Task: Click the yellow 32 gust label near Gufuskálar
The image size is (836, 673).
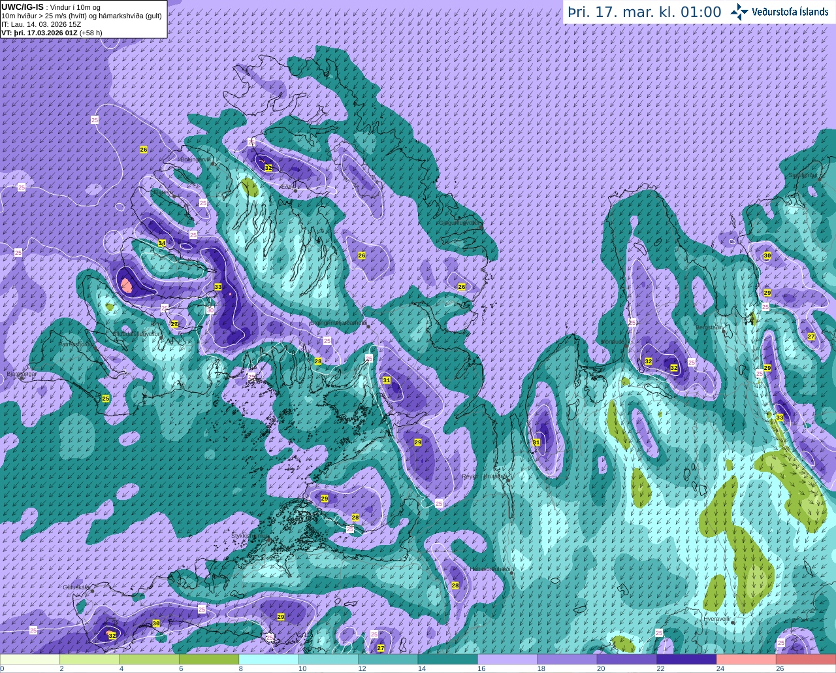Action: (112, 636)
